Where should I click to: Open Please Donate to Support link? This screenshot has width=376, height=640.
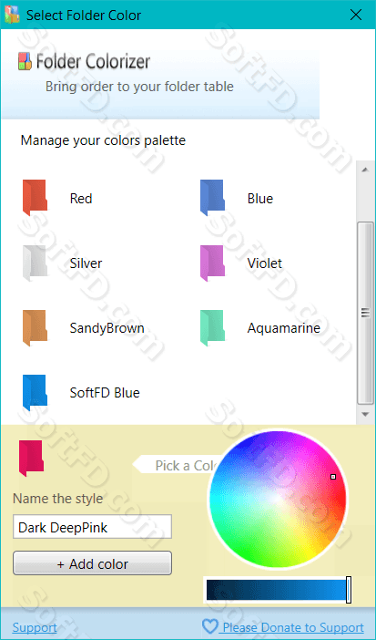pyautogui.click(x=293, y=627)
